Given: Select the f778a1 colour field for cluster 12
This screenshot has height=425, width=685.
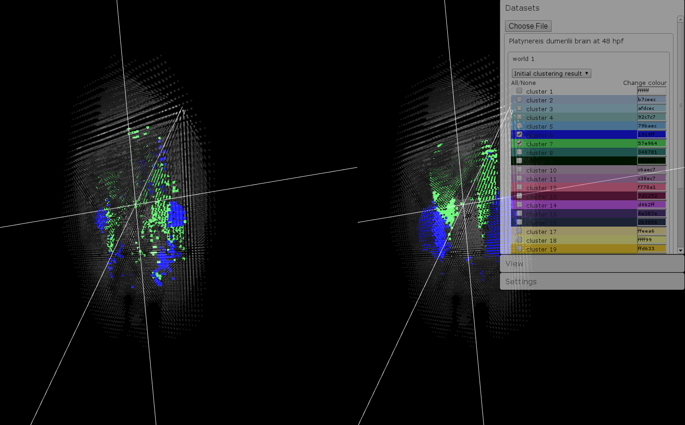Looking at the screenshot, I should click(651, 187).
